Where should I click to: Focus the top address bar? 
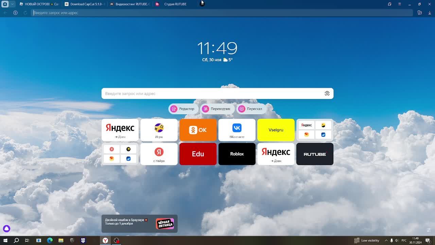pos(222,13)
